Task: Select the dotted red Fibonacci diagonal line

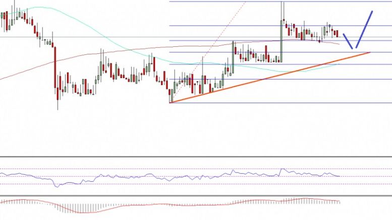Action: tap(207, 52)
